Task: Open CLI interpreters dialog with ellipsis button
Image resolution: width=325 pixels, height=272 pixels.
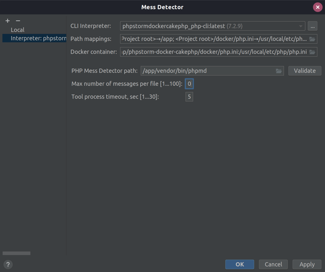Action: tap(313, 26)
